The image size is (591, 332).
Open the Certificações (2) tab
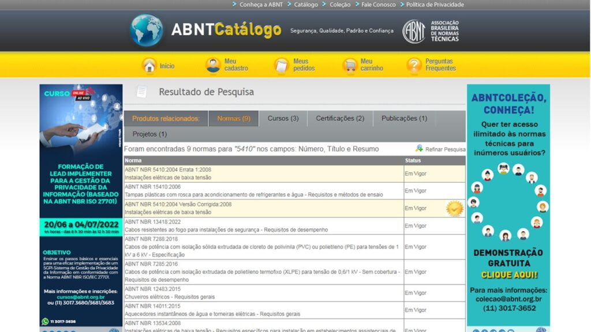[339, 118]
